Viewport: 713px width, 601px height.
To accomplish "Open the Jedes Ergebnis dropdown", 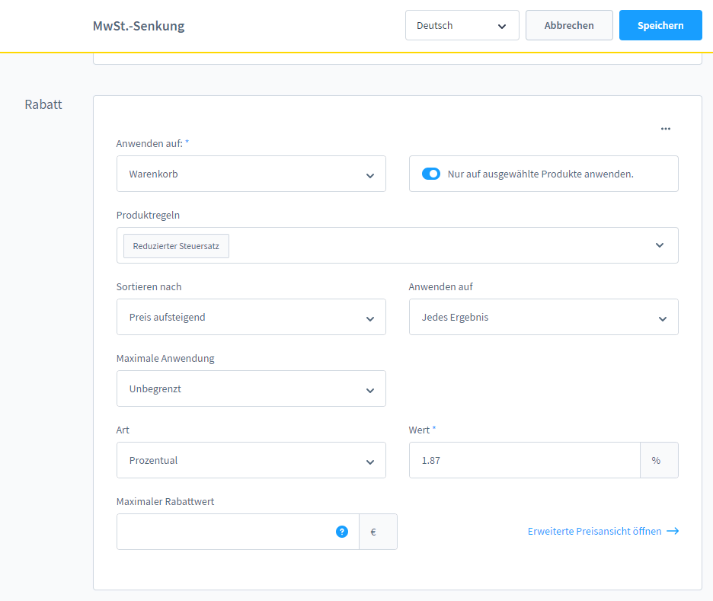I will coord(543,317).
